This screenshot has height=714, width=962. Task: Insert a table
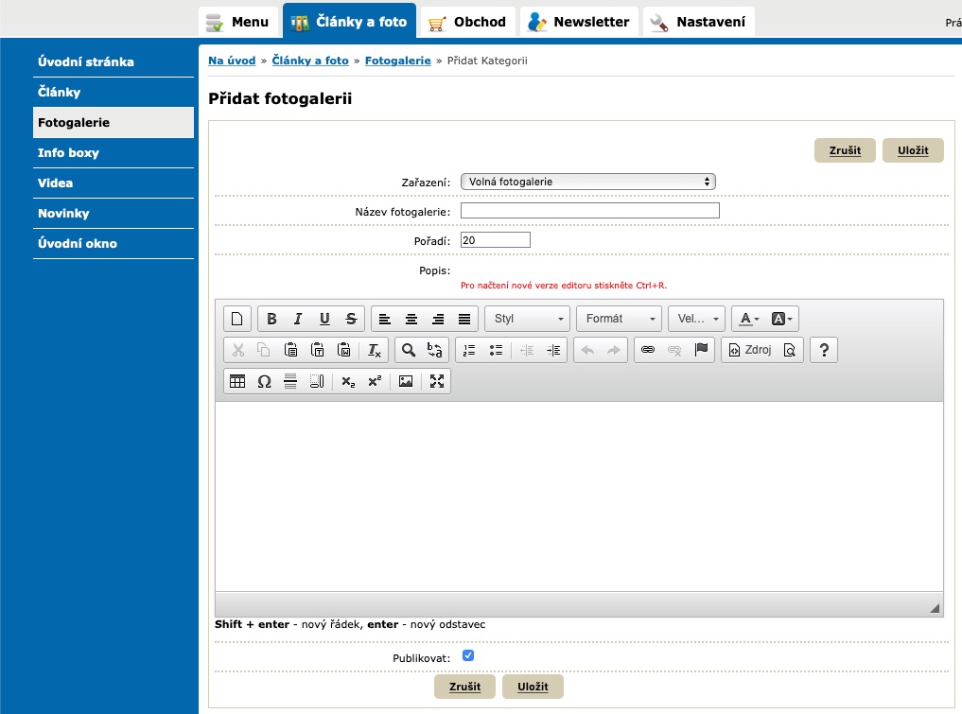237,381
